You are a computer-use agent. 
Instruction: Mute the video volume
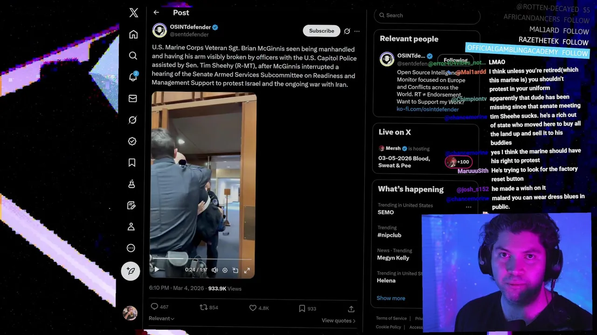tap(215, 270)
